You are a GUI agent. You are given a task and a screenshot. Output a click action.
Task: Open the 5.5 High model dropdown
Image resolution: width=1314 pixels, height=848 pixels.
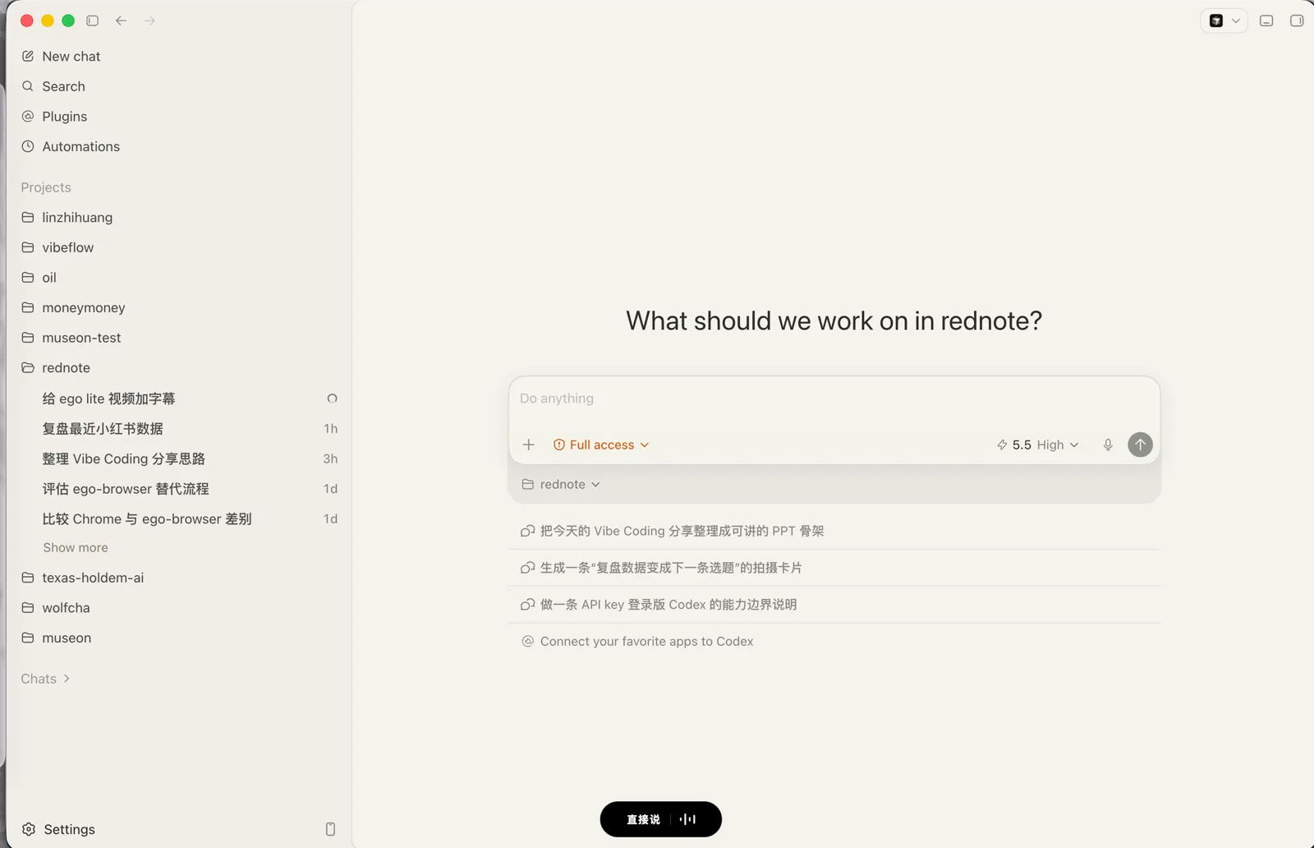[x=1037, y=445]
